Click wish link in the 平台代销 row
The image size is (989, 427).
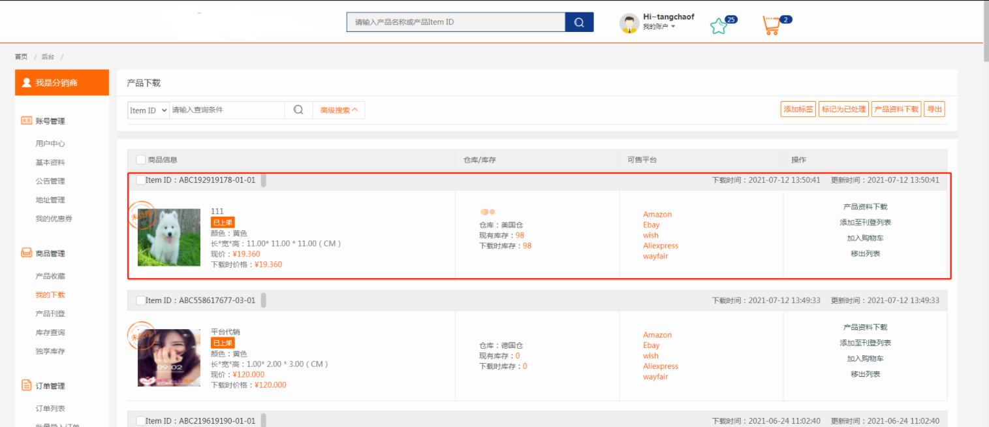[651, 356]
